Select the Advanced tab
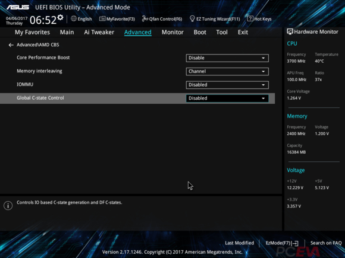Screen dimensions: 345x258 coord(138,32)
